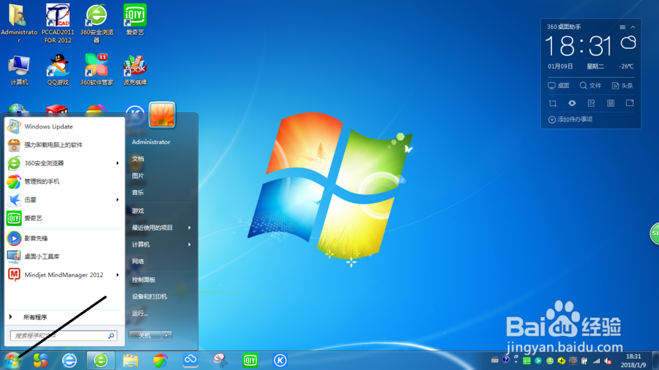Viewport: 659px width, 370px height.
Task: Click 桌面 button in 360 widget
Action: click(559, 86)
